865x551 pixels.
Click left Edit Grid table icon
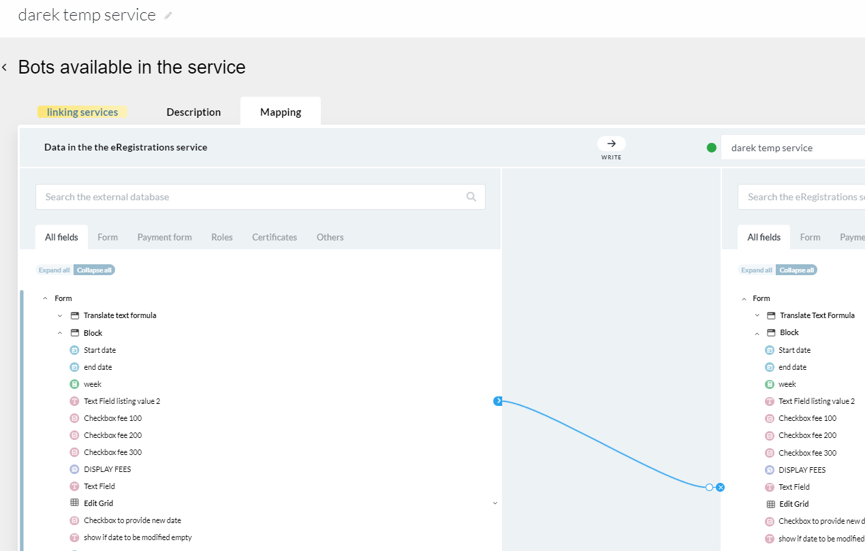click(x=74, y=503)
